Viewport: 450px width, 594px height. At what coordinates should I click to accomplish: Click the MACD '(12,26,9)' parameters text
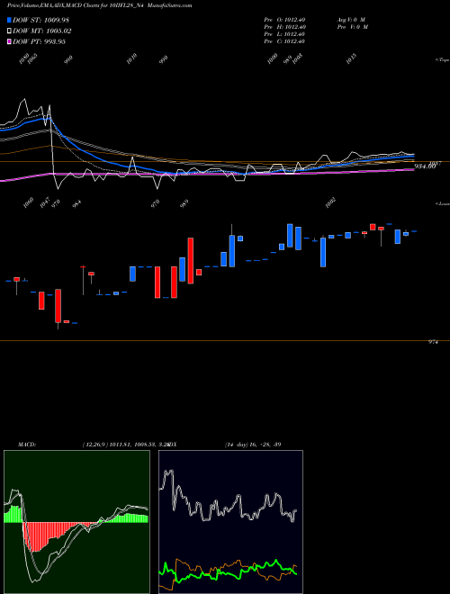[95, 445]
